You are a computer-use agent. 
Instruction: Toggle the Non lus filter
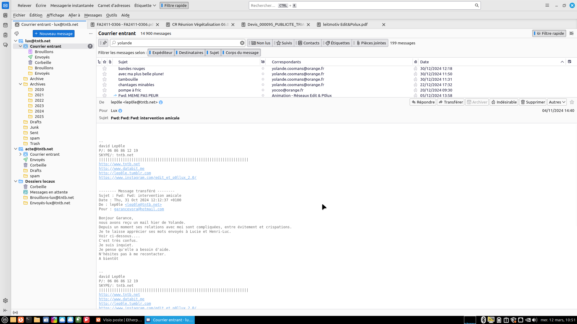[261, 43]
